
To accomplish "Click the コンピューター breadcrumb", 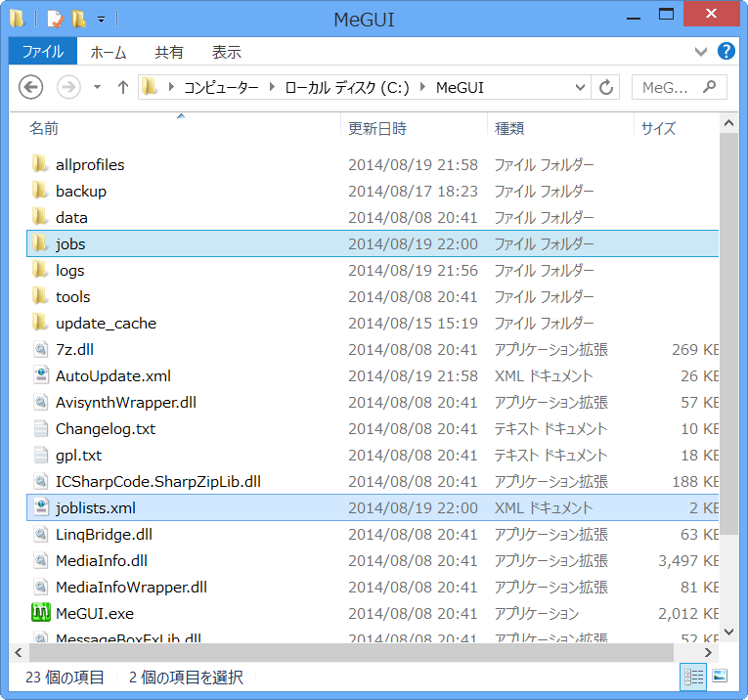I will pos(221,88).
